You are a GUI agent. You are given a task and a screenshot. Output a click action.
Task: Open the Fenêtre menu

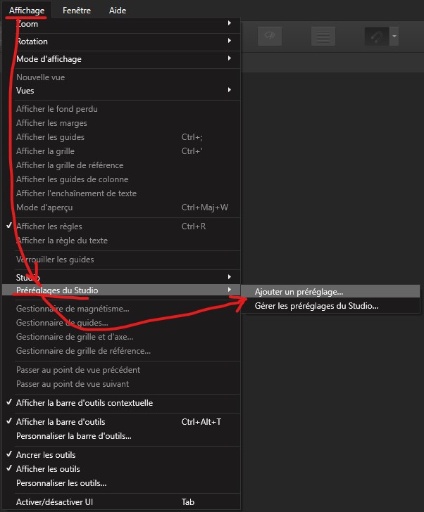77,11
